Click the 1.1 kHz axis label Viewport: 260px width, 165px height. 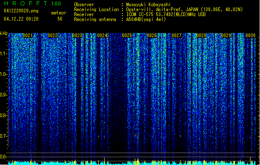point(3,54)
